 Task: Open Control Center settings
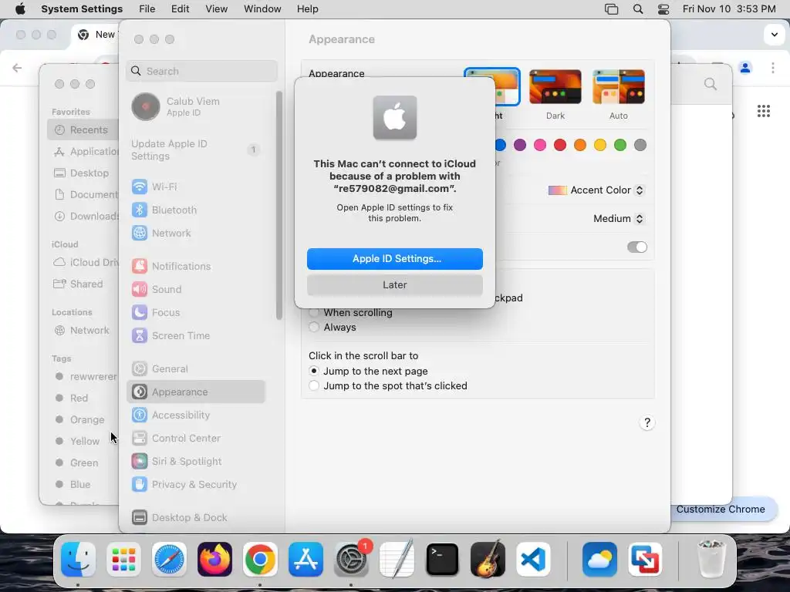point(196,439)
